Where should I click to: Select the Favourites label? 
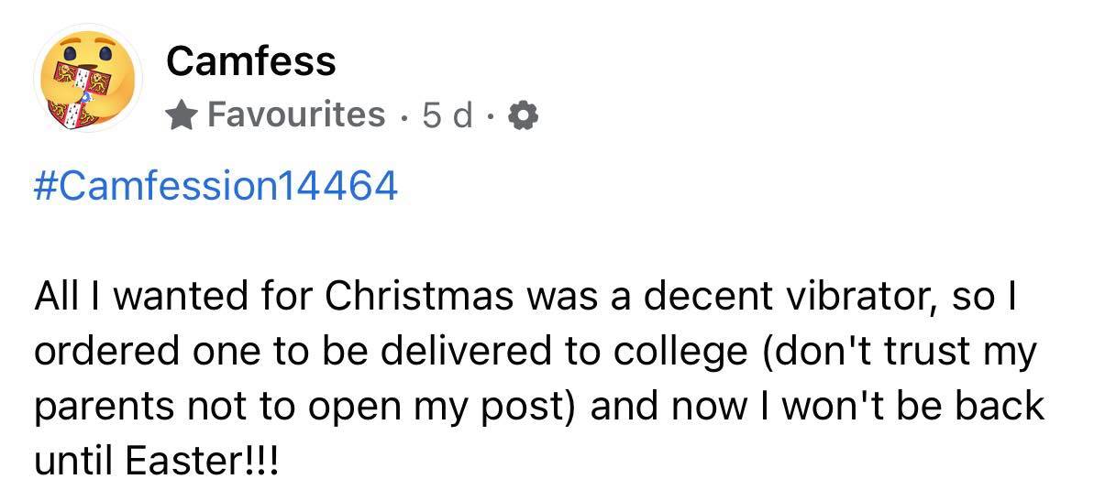(x=296, y=115)
